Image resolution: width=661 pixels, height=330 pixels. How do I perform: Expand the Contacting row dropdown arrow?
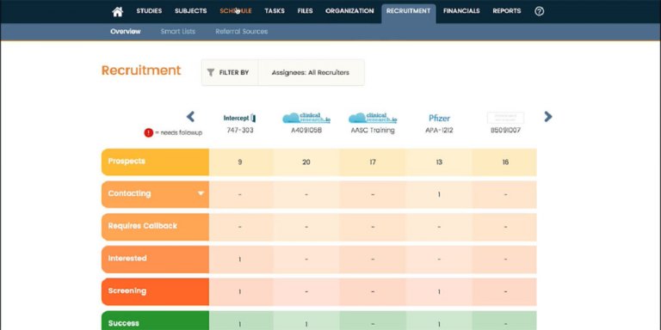click(201, 193)
